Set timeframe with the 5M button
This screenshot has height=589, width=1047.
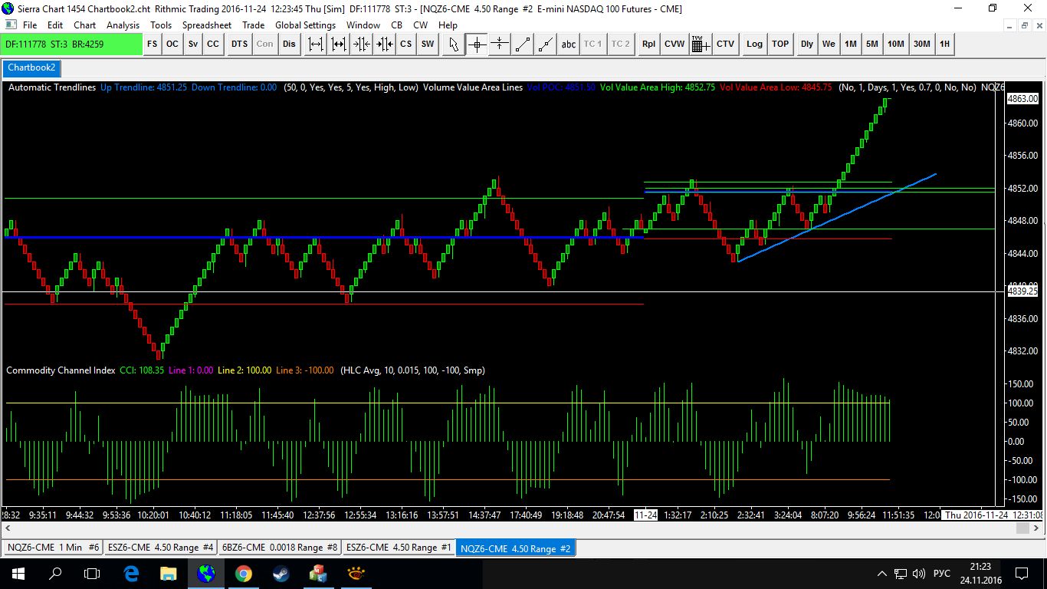(872, 44)
